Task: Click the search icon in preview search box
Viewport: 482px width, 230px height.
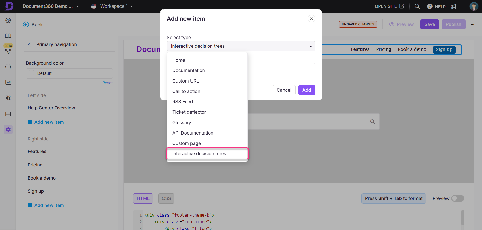Action: tap(373, 122)
